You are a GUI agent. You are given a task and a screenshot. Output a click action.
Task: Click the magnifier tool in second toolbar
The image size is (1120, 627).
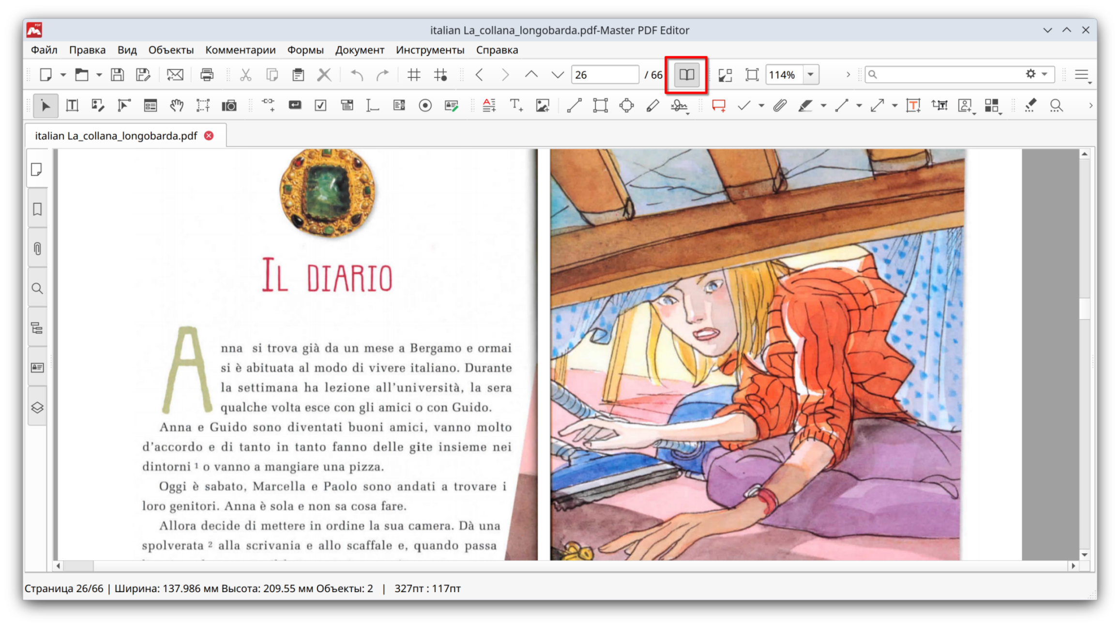coord(1056,106)
